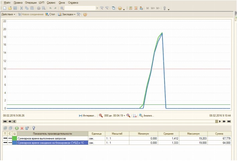This screenshot has width=238, height=162.
Task: Open the calendar icon
Action: 136,8
